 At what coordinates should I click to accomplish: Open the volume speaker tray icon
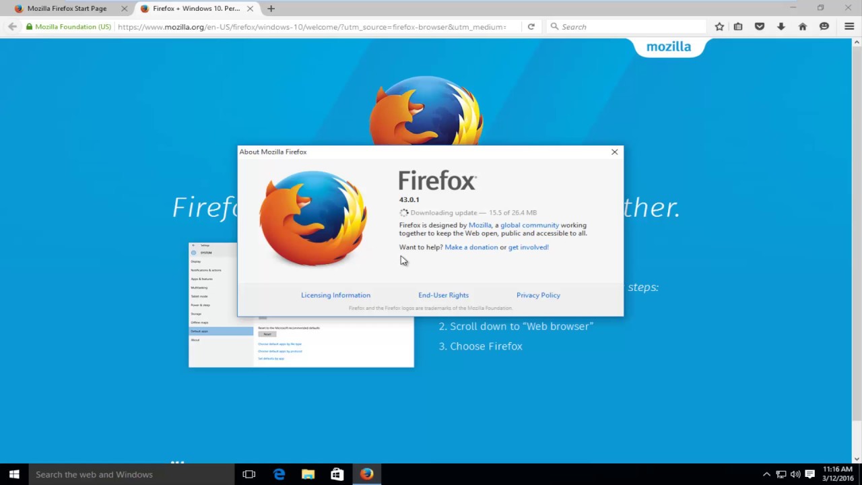[x=795, y=474]
